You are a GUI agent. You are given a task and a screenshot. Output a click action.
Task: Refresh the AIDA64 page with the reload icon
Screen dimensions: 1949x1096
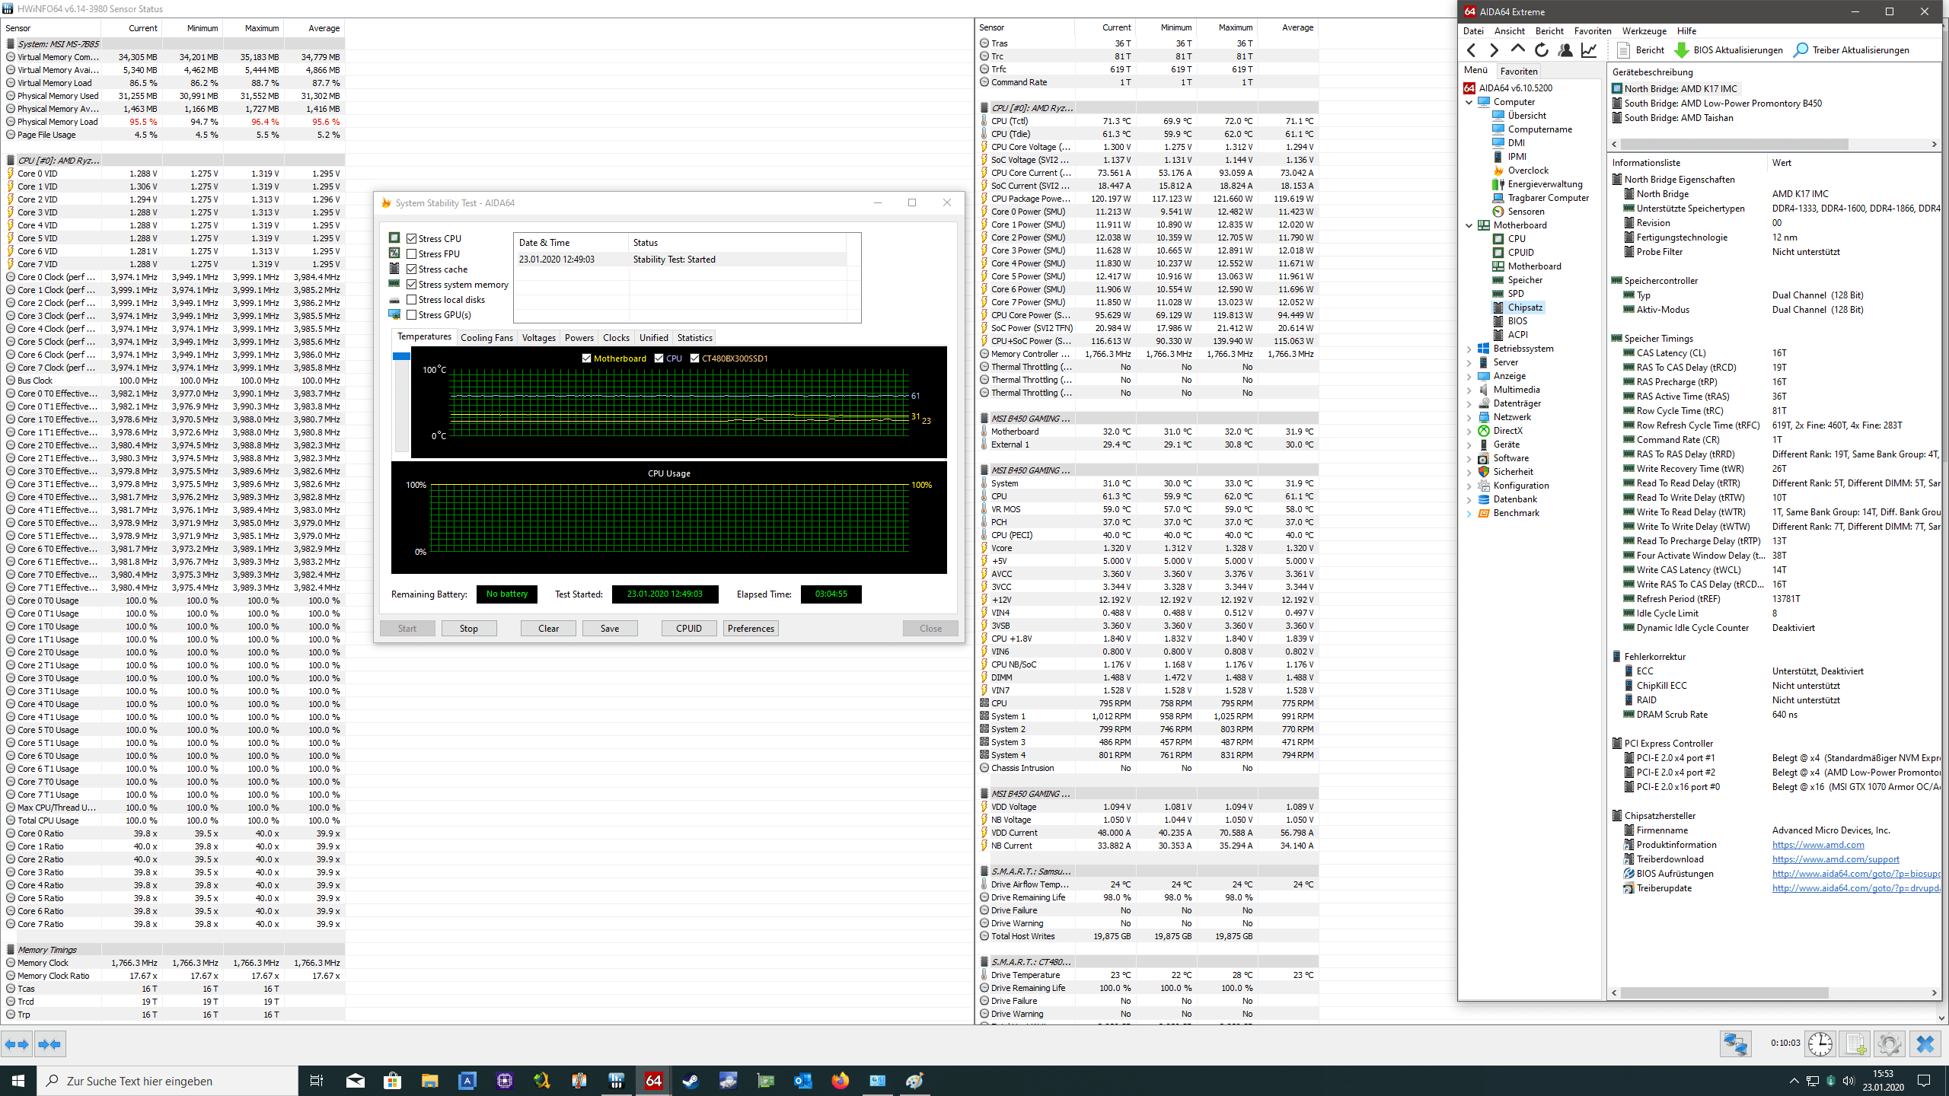pyautogui.click(x=1542, y=50)
